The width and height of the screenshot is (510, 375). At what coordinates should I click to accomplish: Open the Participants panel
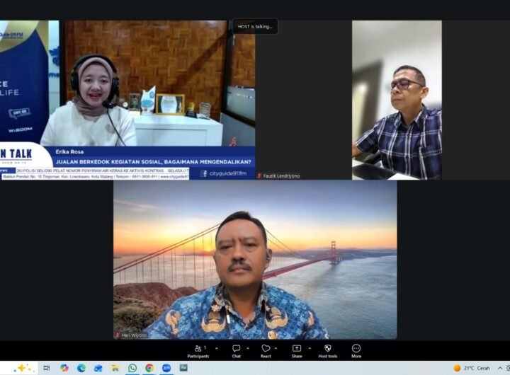click(x=198, y=350)
